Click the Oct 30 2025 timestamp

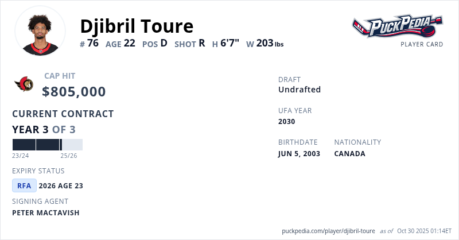425,231
